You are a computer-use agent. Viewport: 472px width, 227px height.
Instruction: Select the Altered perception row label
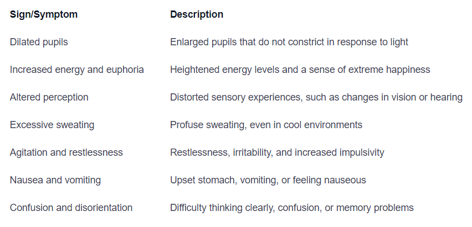click(49, 97)
